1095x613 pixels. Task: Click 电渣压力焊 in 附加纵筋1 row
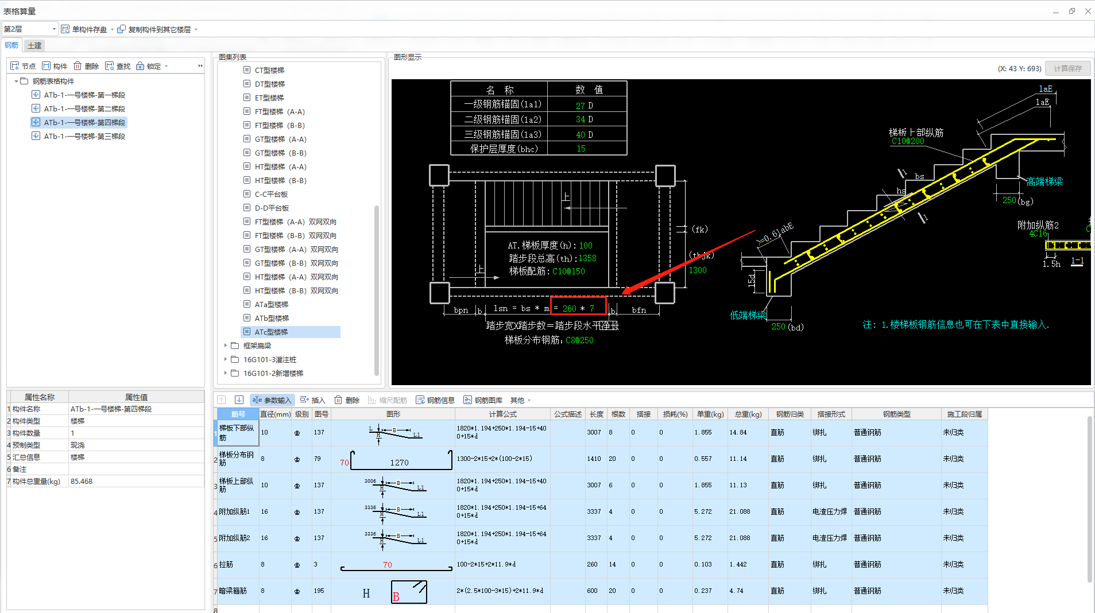coord(829,512)
